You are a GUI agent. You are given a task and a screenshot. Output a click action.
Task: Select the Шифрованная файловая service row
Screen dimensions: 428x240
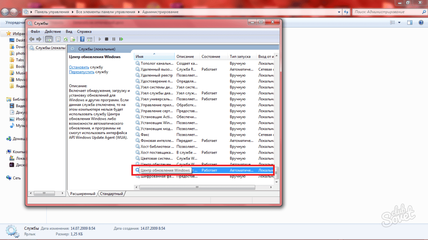(204, 176)
